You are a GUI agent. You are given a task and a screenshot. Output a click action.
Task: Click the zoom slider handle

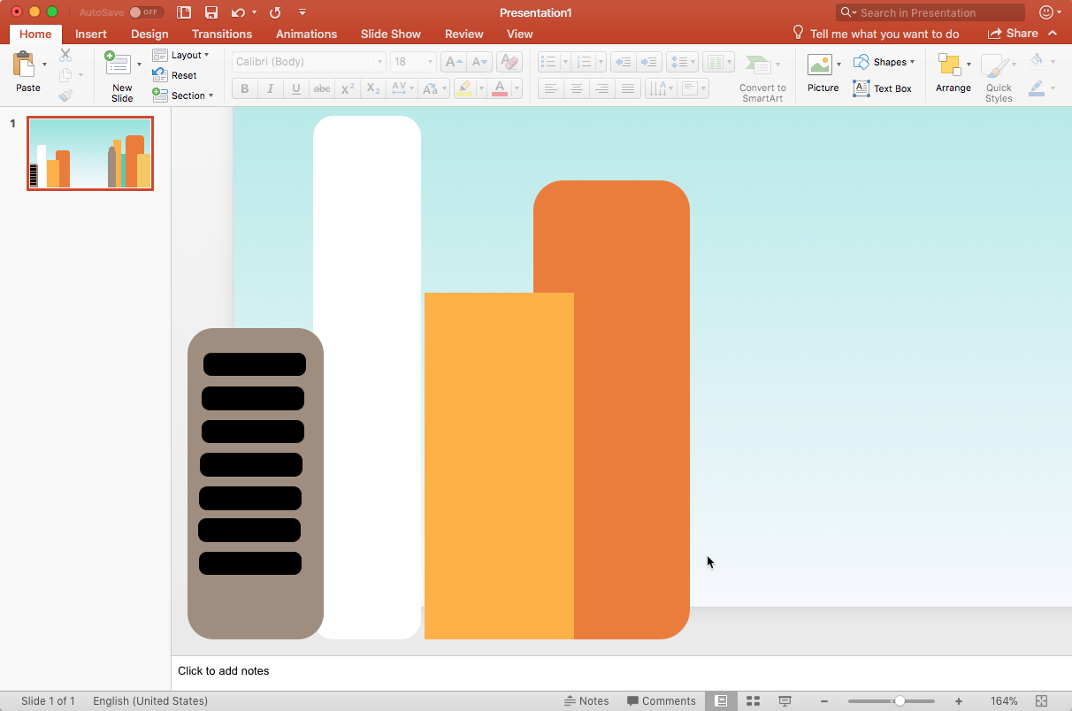coord(900,701)
